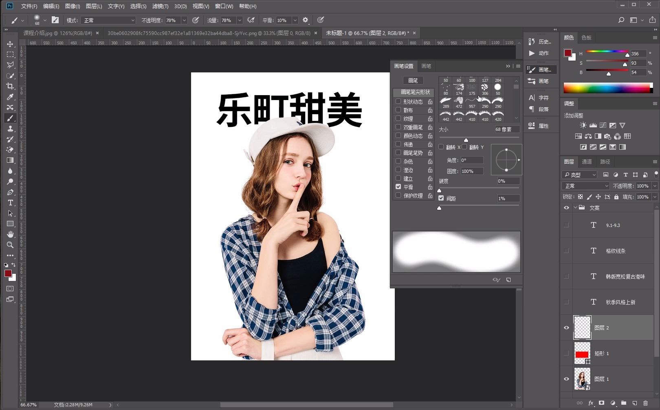Click the brush angle input field
This screenshot has height=410, width=660.
(x=472, y=160)
